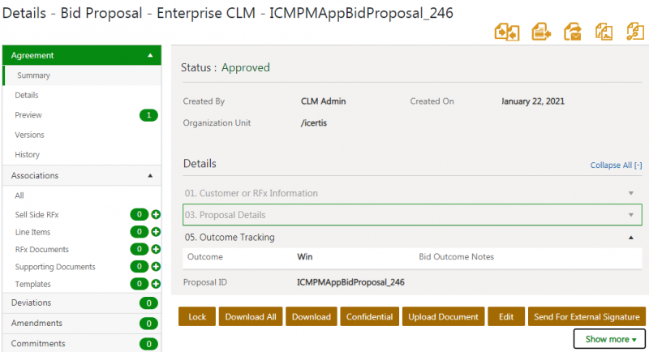The width and height of the screenshot is (649, 352).
Task: Click the compare documents icon in top toolbar
Action: coord(507,32)
